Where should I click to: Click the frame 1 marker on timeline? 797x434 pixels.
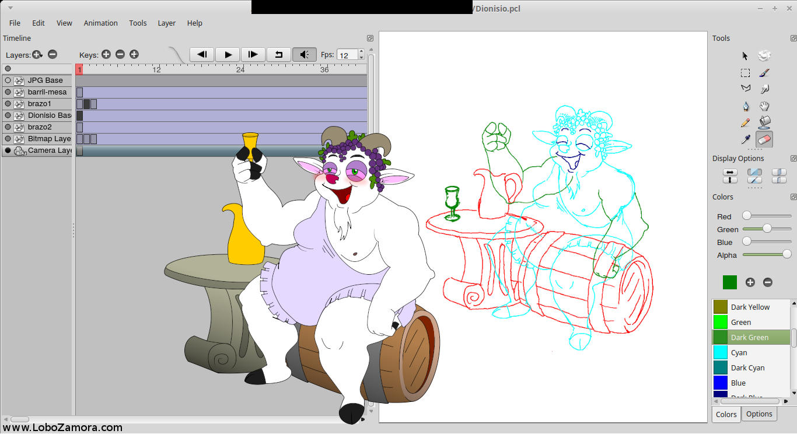coord(79,69)
